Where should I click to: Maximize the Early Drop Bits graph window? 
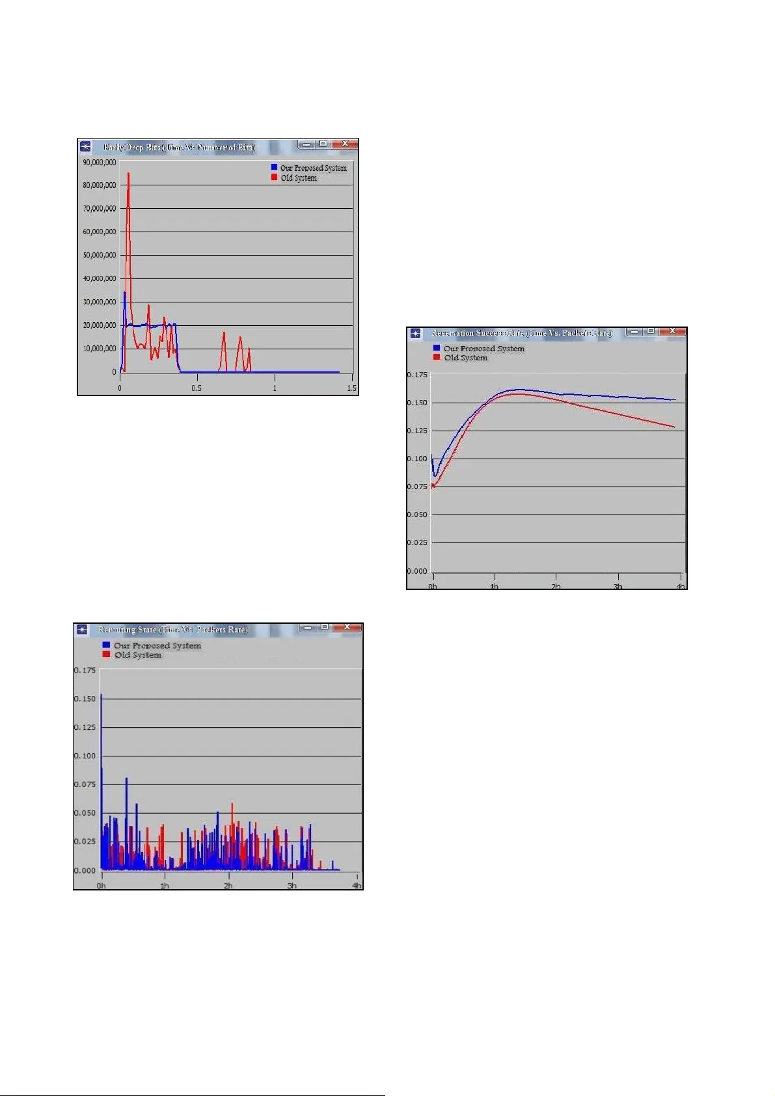(323, 144)
